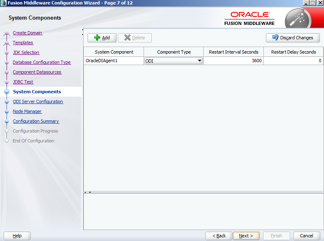This screenshot has height=241, width=324.
Task: Navigate to JDK Selection step
Action: pyautogui.click(x=26, y=52)
